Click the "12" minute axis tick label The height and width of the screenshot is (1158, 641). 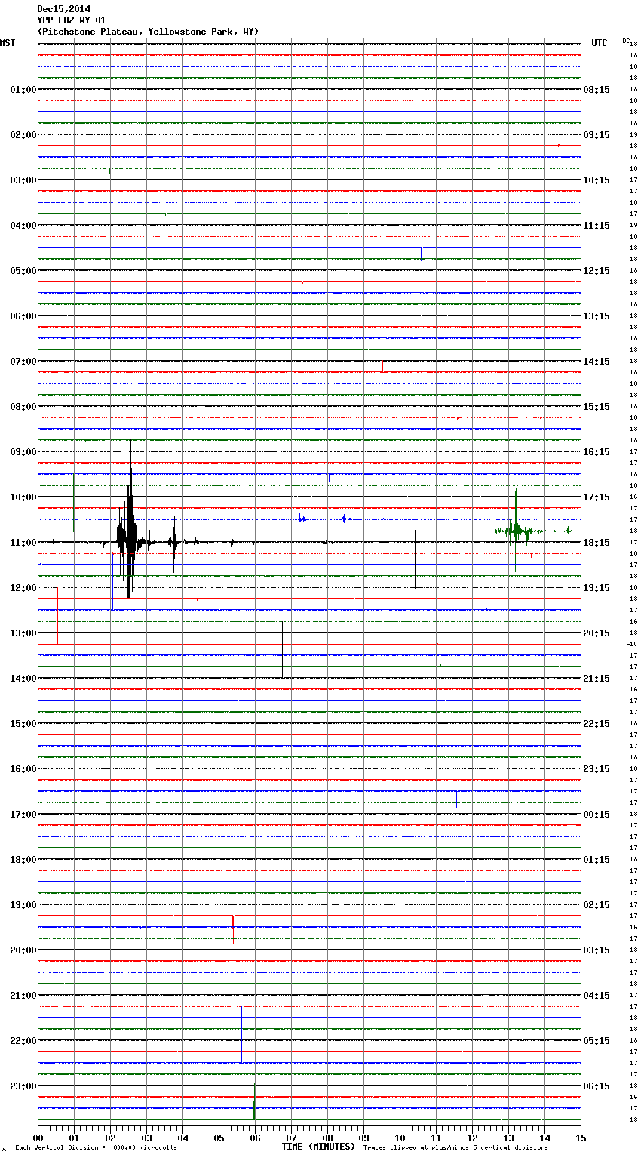pos(472,1138)
